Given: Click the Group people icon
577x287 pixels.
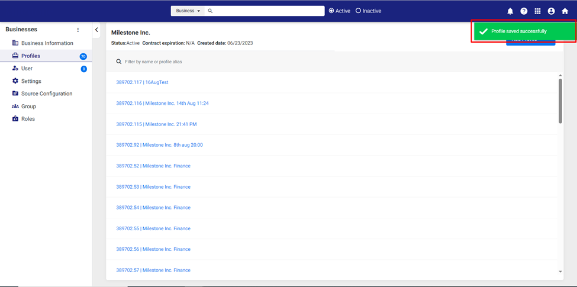Looking at the screenshot, I should coord(15,106).
